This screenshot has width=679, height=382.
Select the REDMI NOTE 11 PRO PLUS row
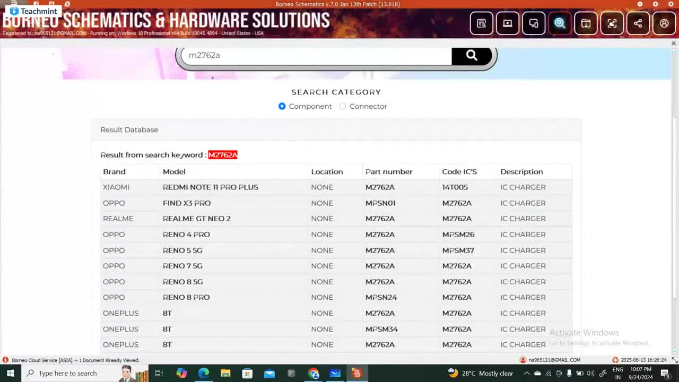[x=336, y=187]
